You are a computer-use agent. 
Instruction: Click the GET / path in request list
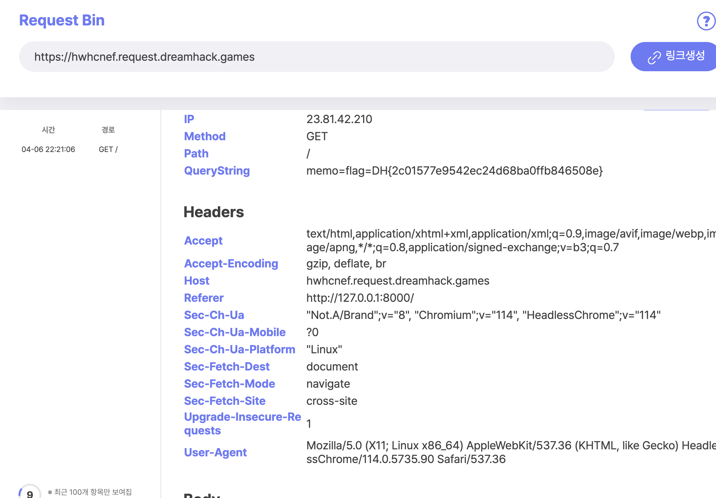click(108, 149)
